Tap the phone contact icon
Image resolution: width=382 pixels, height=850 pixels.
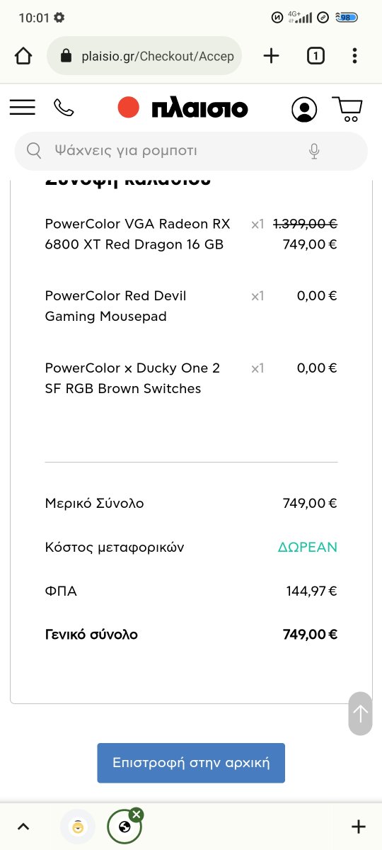(x=64, y=108)
